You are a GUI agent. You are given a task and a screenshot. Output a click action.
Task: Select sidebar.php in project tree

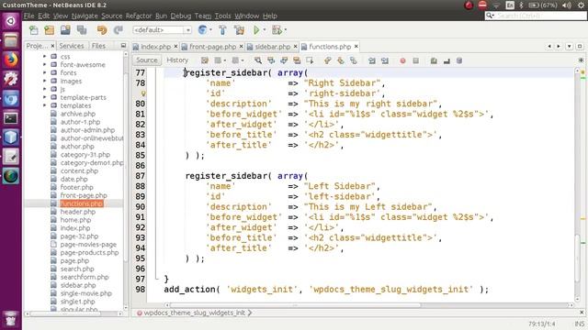pos(78,285)
